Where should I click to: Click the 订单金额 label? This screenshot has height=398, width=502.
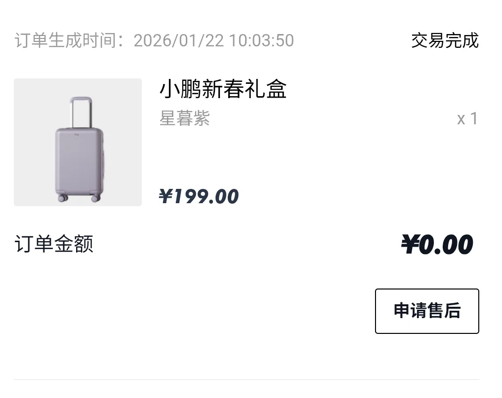pyautogui.click(x=54, y=244)
